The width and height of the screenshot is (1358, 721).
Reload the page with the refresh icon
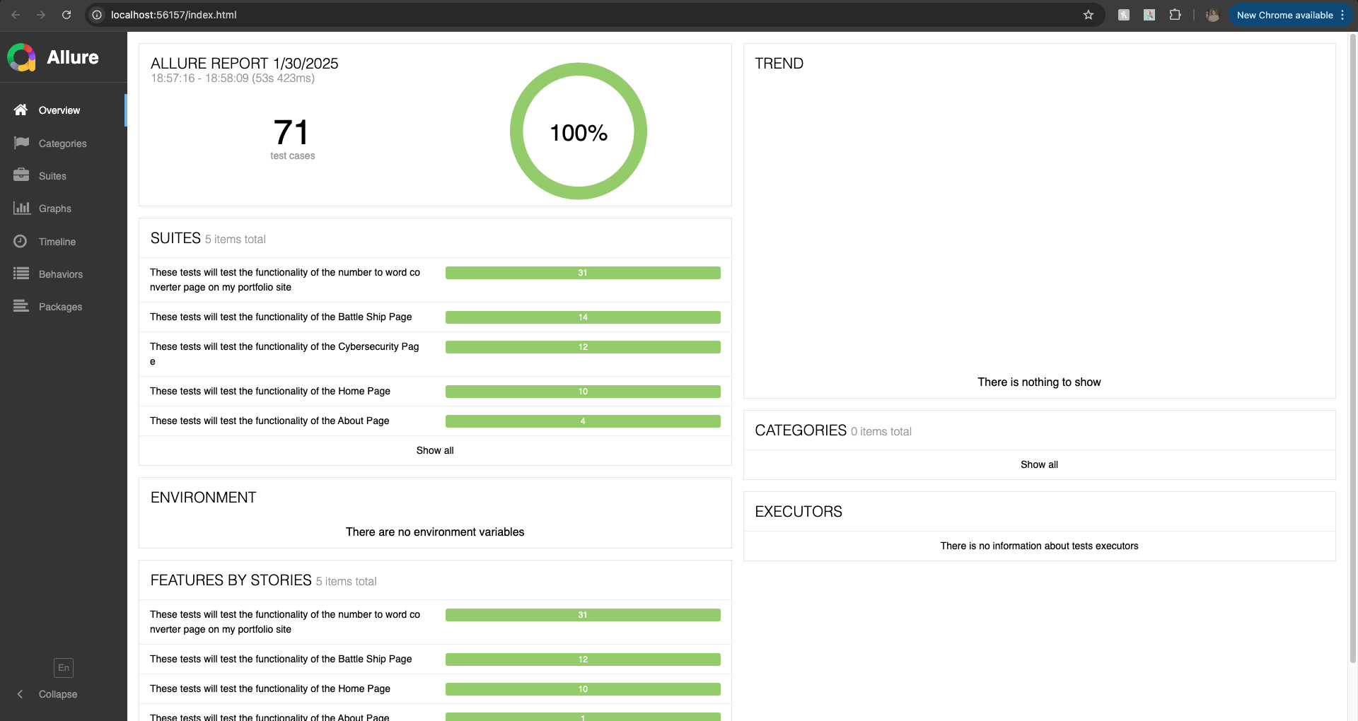tap(66, 15)
